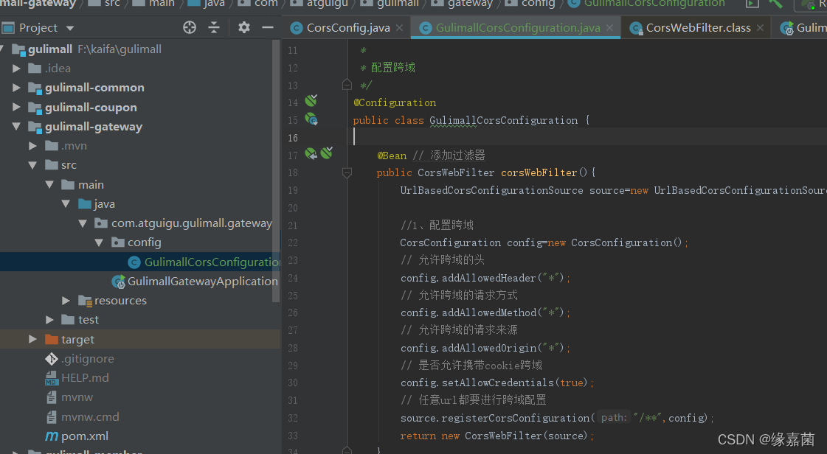Click the bean gutter icon on line 14
The width and height of the screenshot is (827, 454).
(x=311, y=100)
